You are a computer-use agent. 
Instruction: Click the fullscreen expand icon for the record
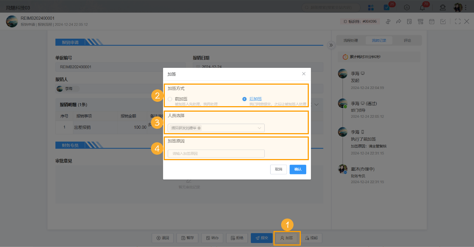tap(457, 21)
